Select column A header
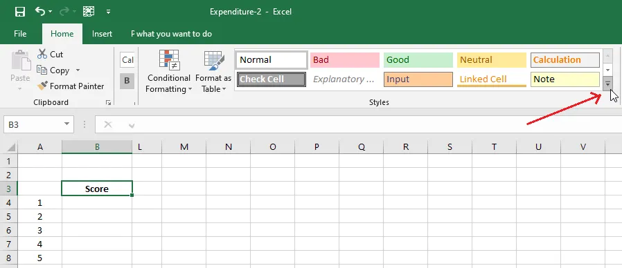The height and width of the screenshot is (268, 622). coord(40,147)
